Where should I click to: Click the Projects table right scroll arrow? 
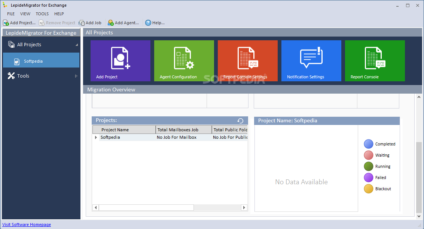(x=244, y=207)
